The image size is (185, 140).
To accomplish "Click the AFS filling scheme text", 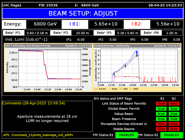I will click(38, 135).
